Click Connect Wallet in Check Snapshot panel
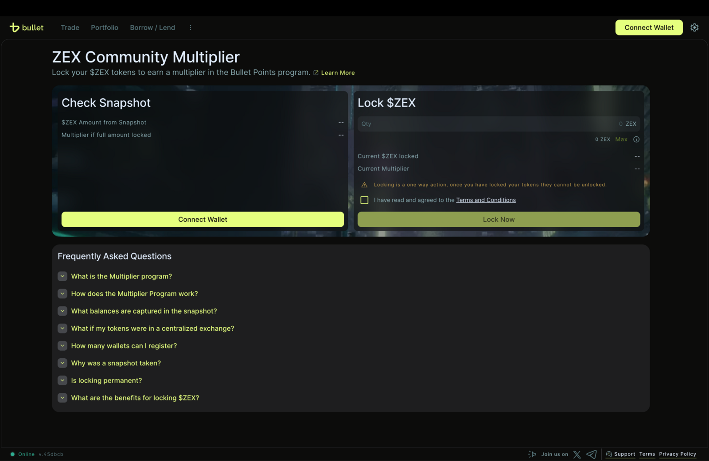This screenshot has height=461, width=709. [x=203, y=220]
